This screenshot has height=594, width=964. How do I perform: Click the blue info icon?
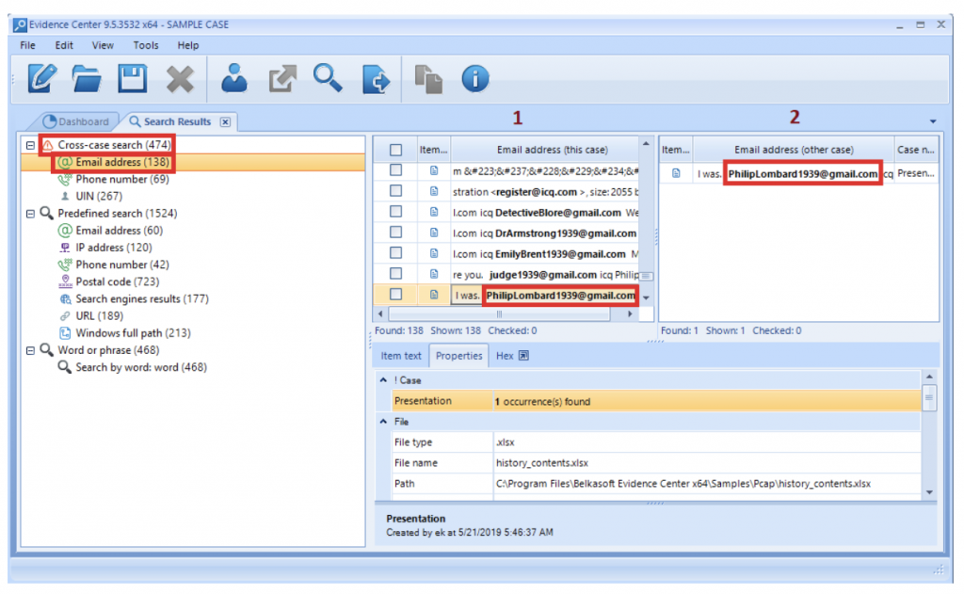point(475,78)
